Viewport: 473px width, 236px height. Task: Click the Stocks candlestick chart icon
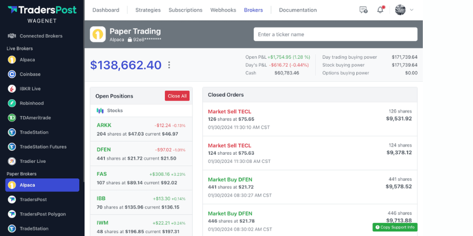(x=100, y=110)
